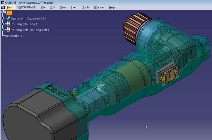Select the Drill root product icon
This screenshot has width=212, height=140.
[x=4, y=12]
